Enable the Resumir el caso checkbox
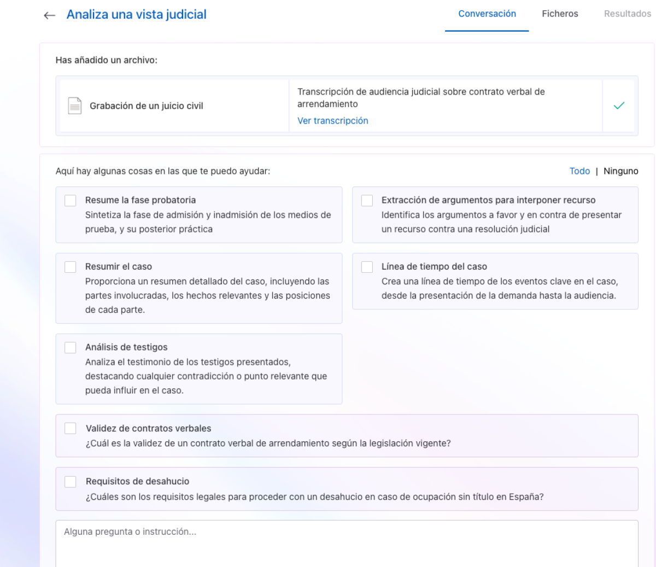Screen dimensions: 656x567 click(71, 267)
